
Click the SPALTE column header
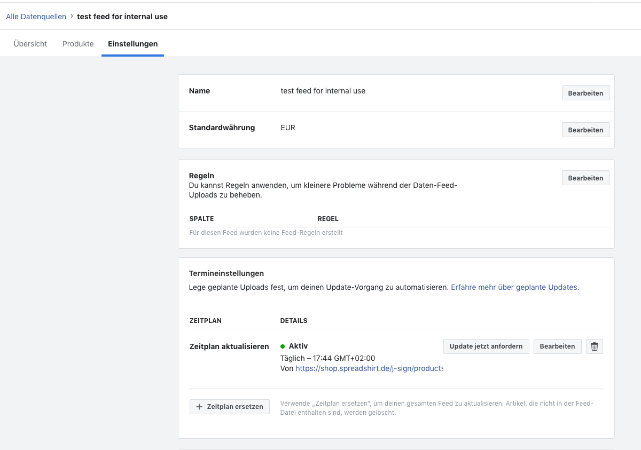(x=201, y=219)
